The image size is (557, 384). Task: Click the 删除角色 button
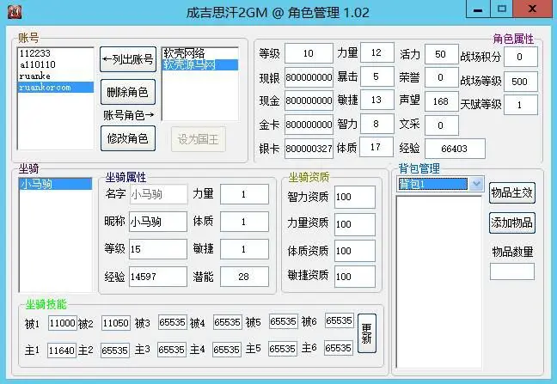pyautogui.click(x=128, y=92)
